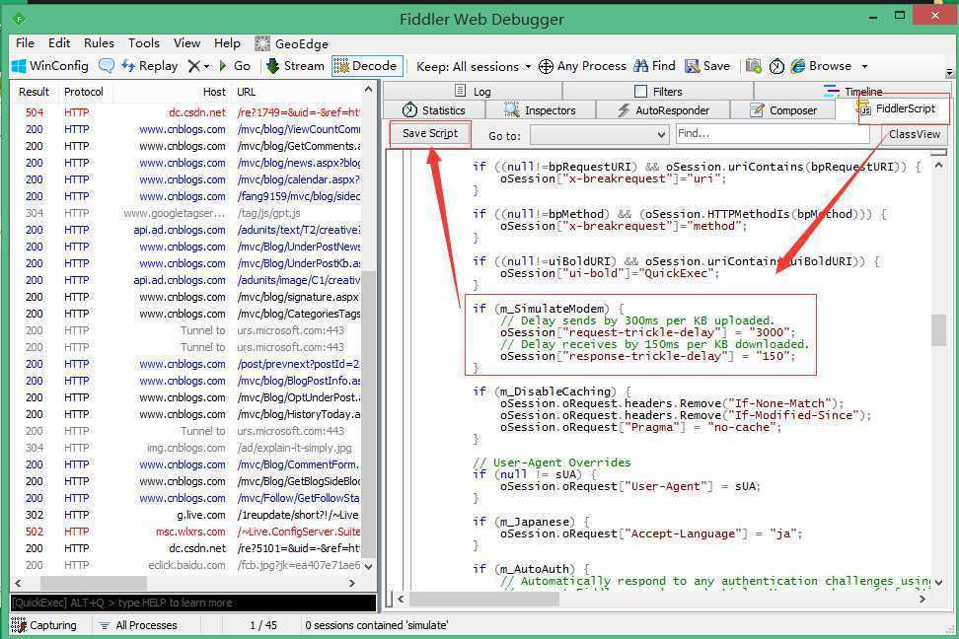959x639 pixels.
Task: Open the Edit menu
Action: click(x=59, y=42)
